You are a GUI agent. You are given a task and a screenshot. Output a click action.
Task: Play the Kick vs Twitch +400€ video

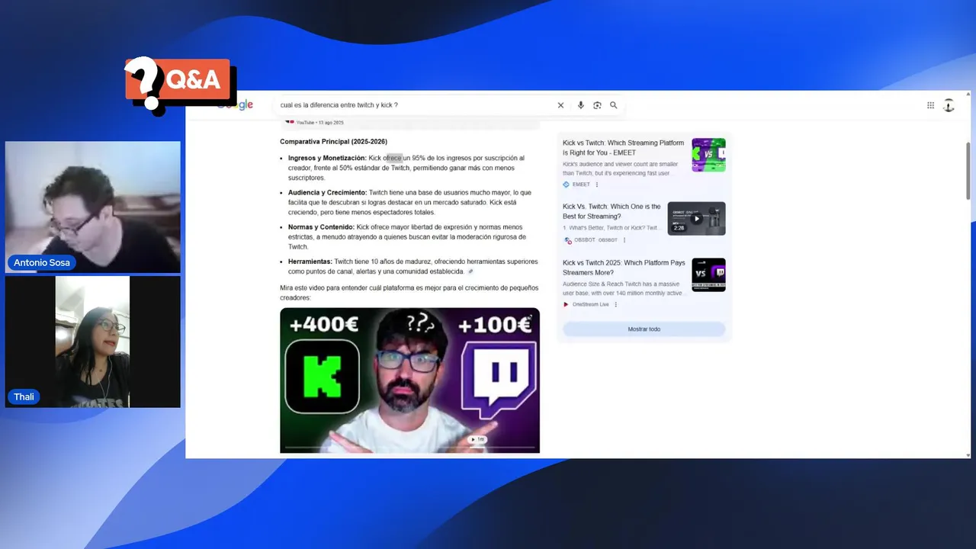tap(409, 380)
